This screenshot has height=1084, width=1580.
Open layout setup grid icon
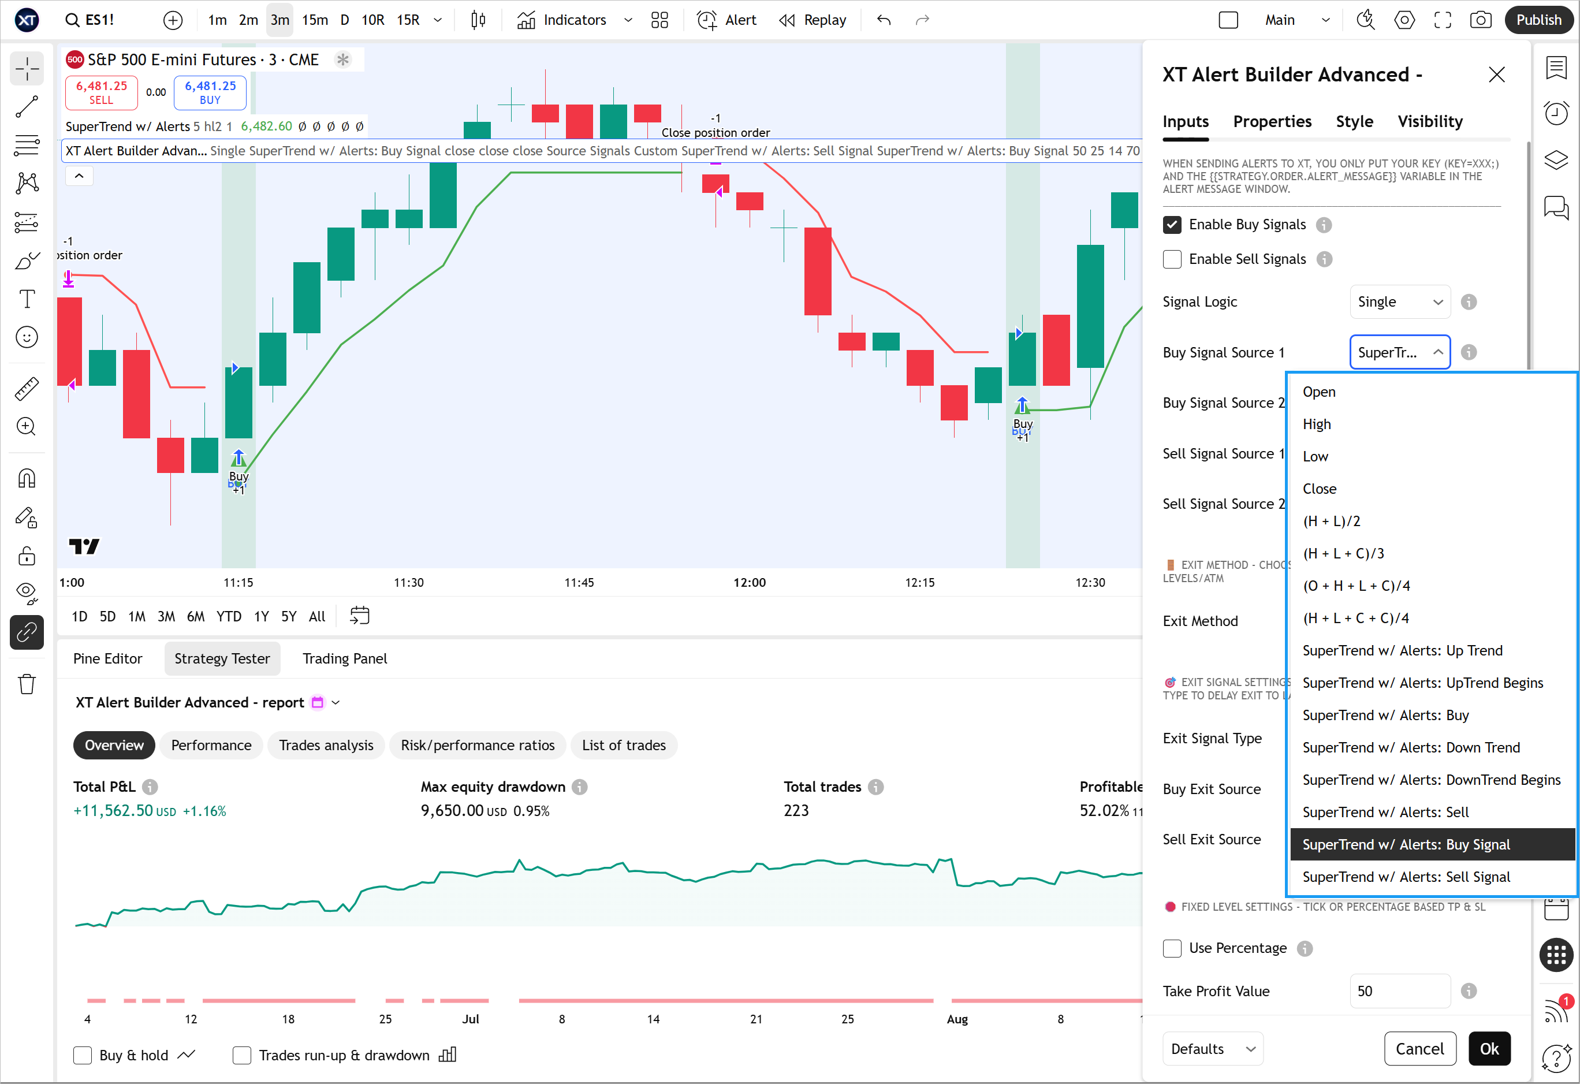pyautogui.click(x=659, y=20)
